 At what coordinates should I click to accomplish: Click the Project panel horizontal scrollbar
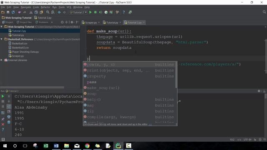click(x=32, y=87)
